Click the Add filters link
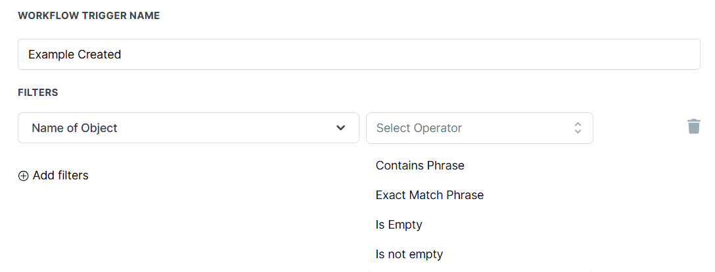Image resolution: width=715 pixels, height=272 pixels. click(60, 175)
